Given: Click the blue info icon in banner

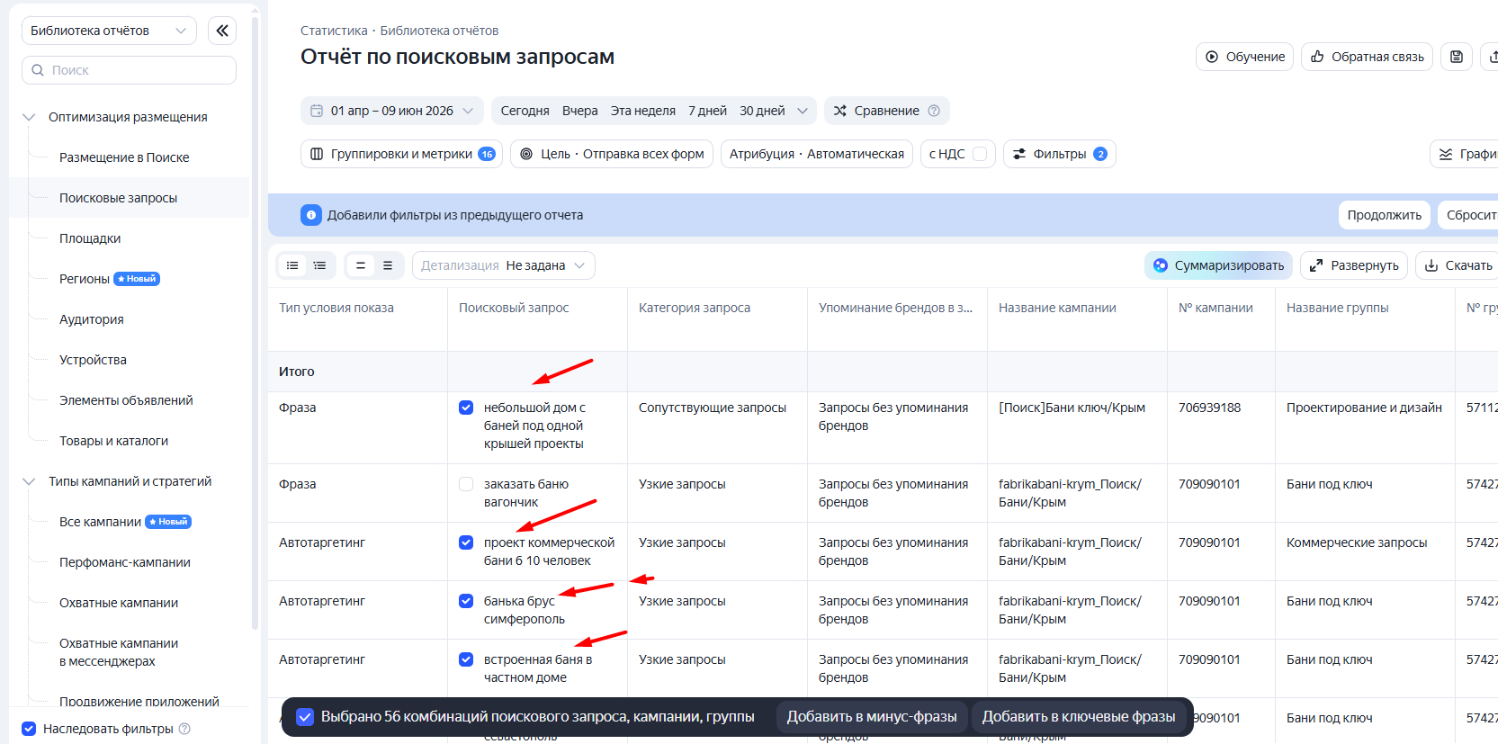Looking at the screenshot, I should pos(311,215).
